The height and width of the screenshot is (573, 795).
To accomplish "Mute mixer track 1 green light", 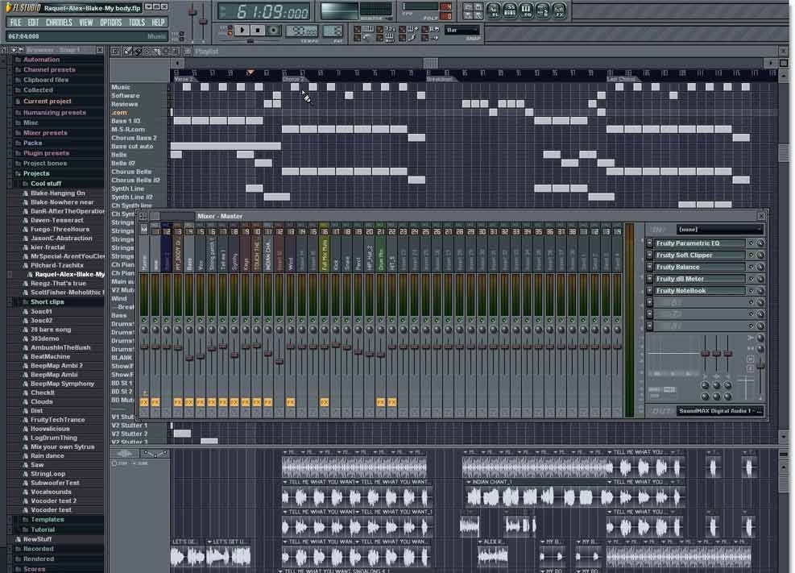I will 155,320.
